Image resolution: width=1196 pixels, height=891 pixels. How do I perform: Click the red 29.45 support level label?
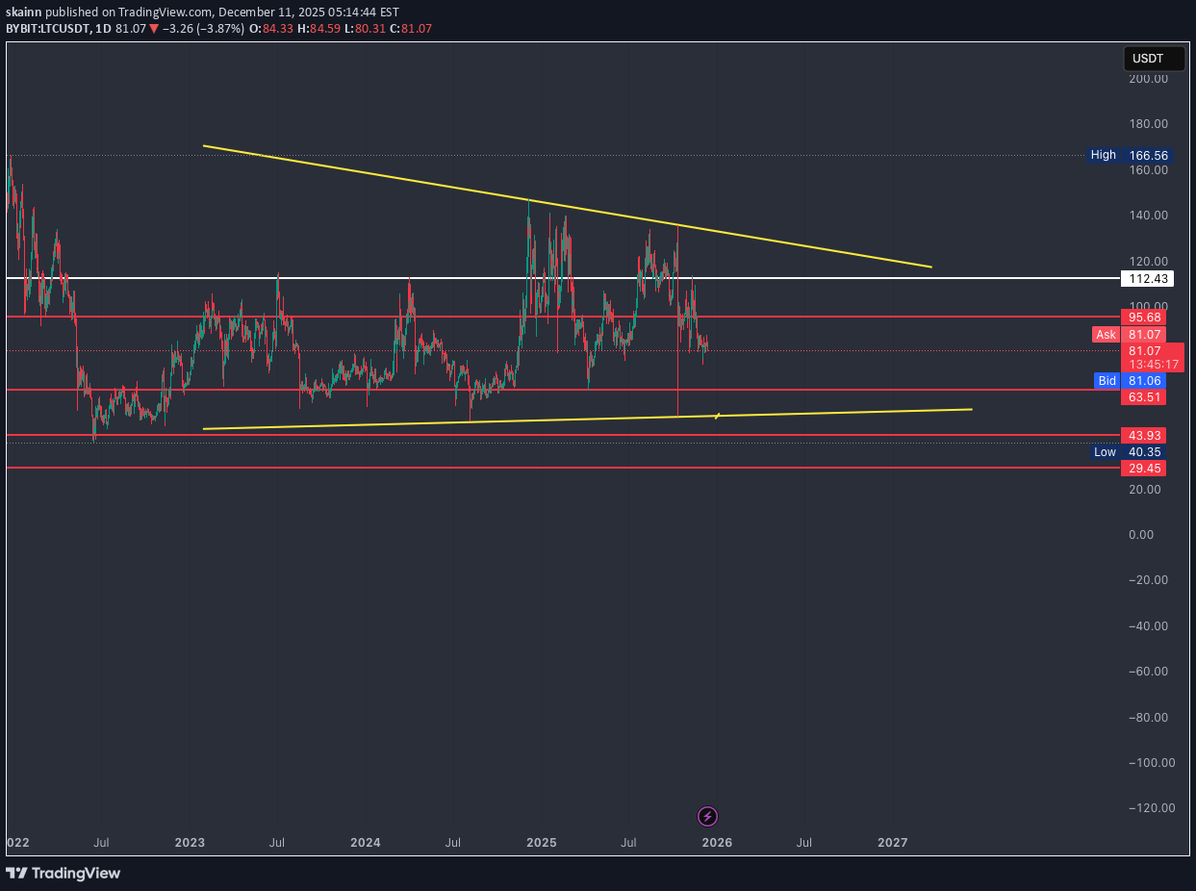[x=1143, y=468]
